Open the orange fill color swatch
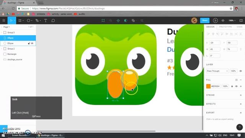The image size is (245, 138). 208,86
